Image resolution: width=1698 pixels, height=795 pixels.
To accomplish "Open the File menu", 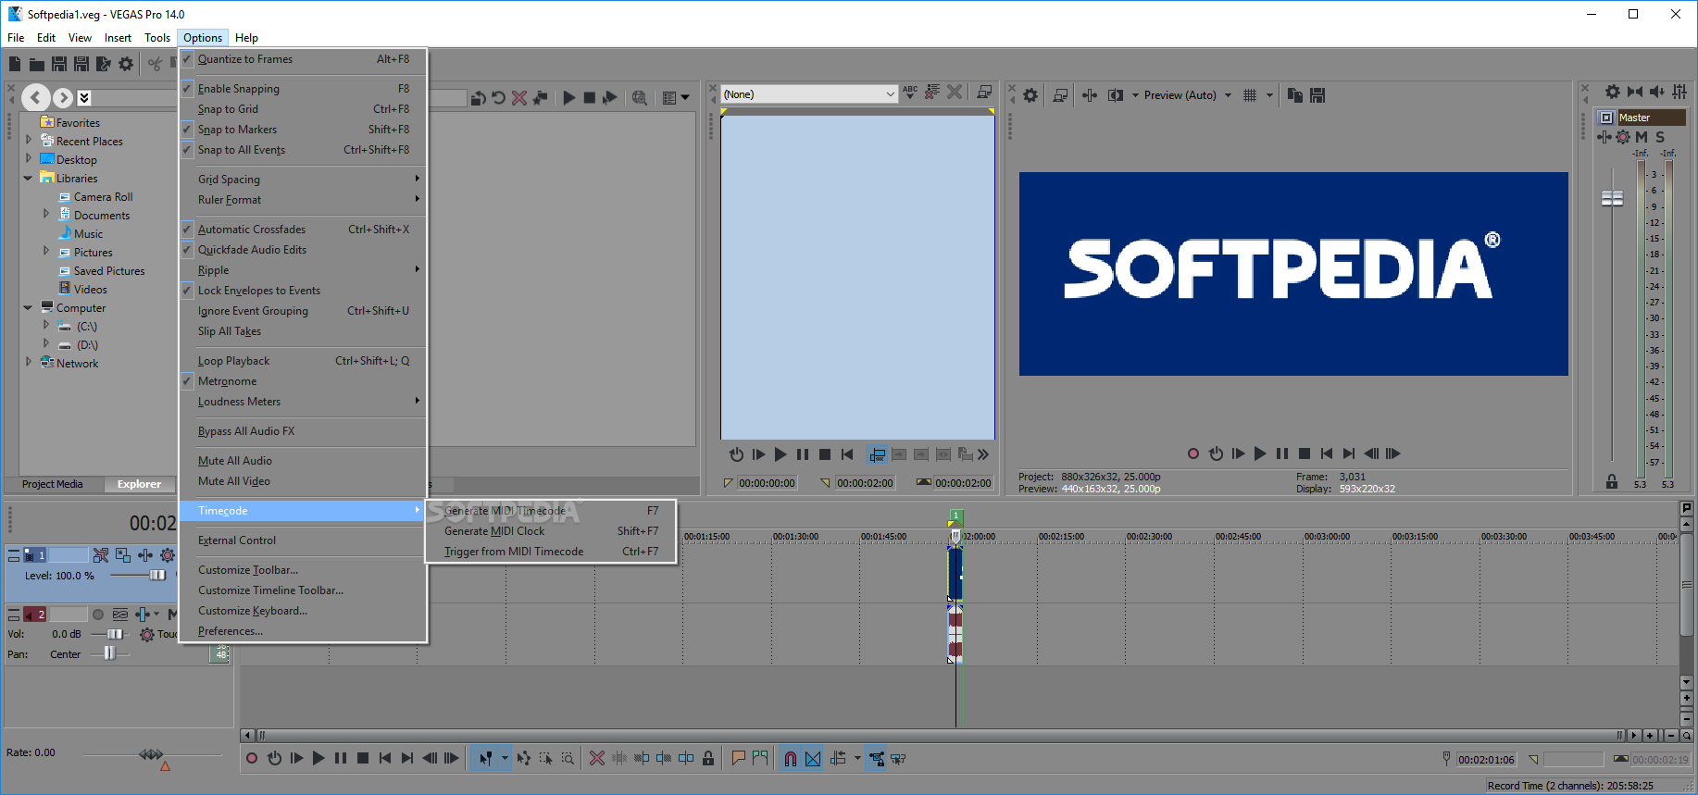I will coord(16,38).
